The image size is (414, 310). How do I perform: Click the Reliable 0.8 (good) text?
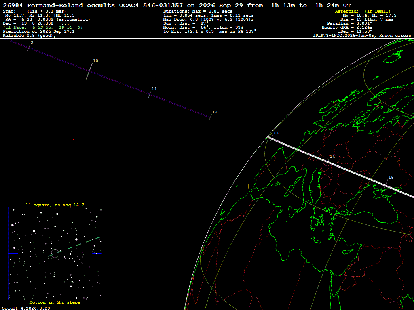pos(29,36)
